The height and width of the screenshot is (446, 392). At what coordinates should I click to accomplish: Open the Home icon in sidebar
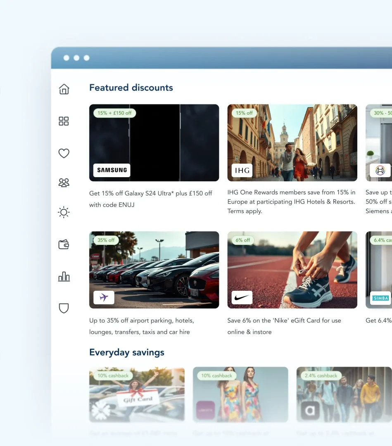tap(64, 89)
